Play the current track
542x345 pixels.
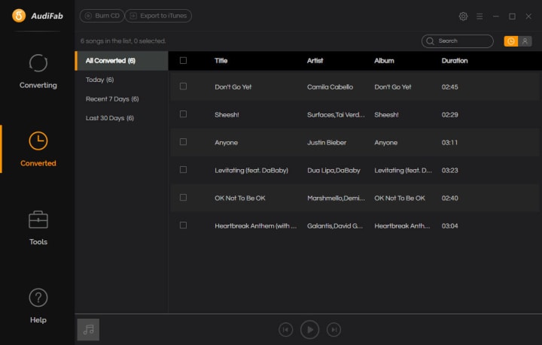[309, 330]
